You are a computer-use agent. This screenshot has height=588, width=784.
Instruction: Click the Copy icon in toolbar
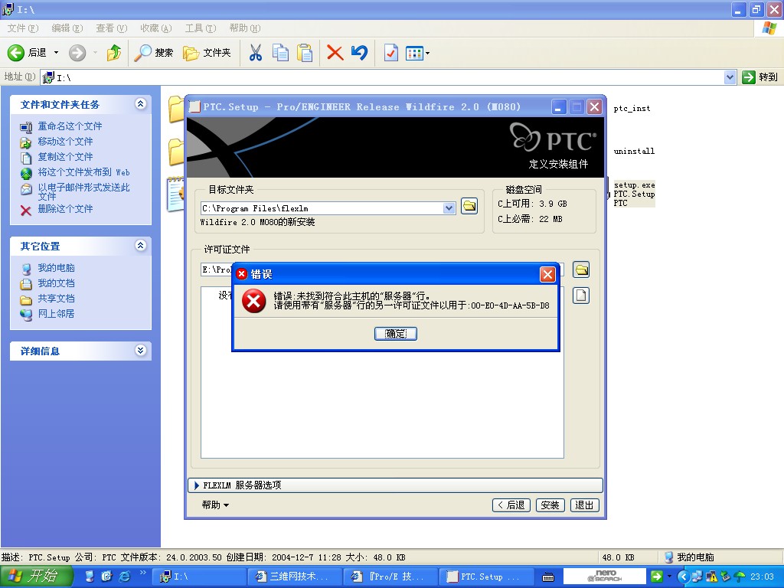pos(280,53)
